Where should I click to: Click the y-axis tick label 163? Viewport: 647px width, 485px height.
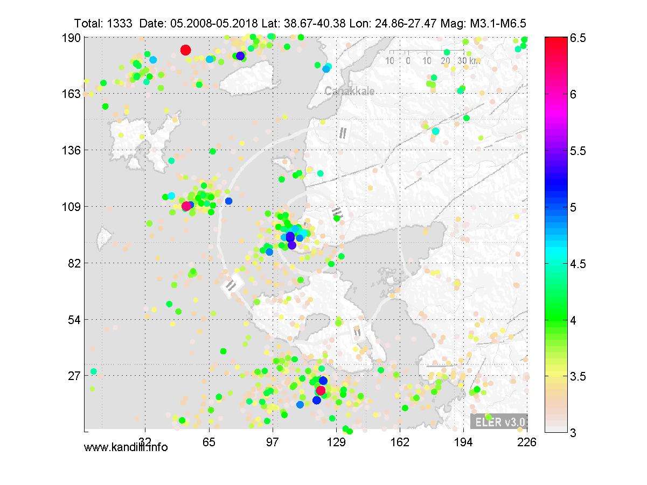[x=72, y=93]
